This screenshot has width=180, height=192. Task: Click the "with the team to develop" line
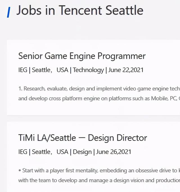pos(98,180)
